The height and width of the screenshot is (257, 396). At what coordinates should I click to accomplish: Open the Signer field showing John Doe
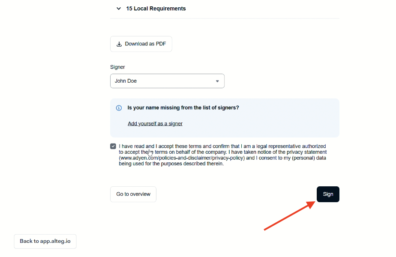[x=167, y=81]
